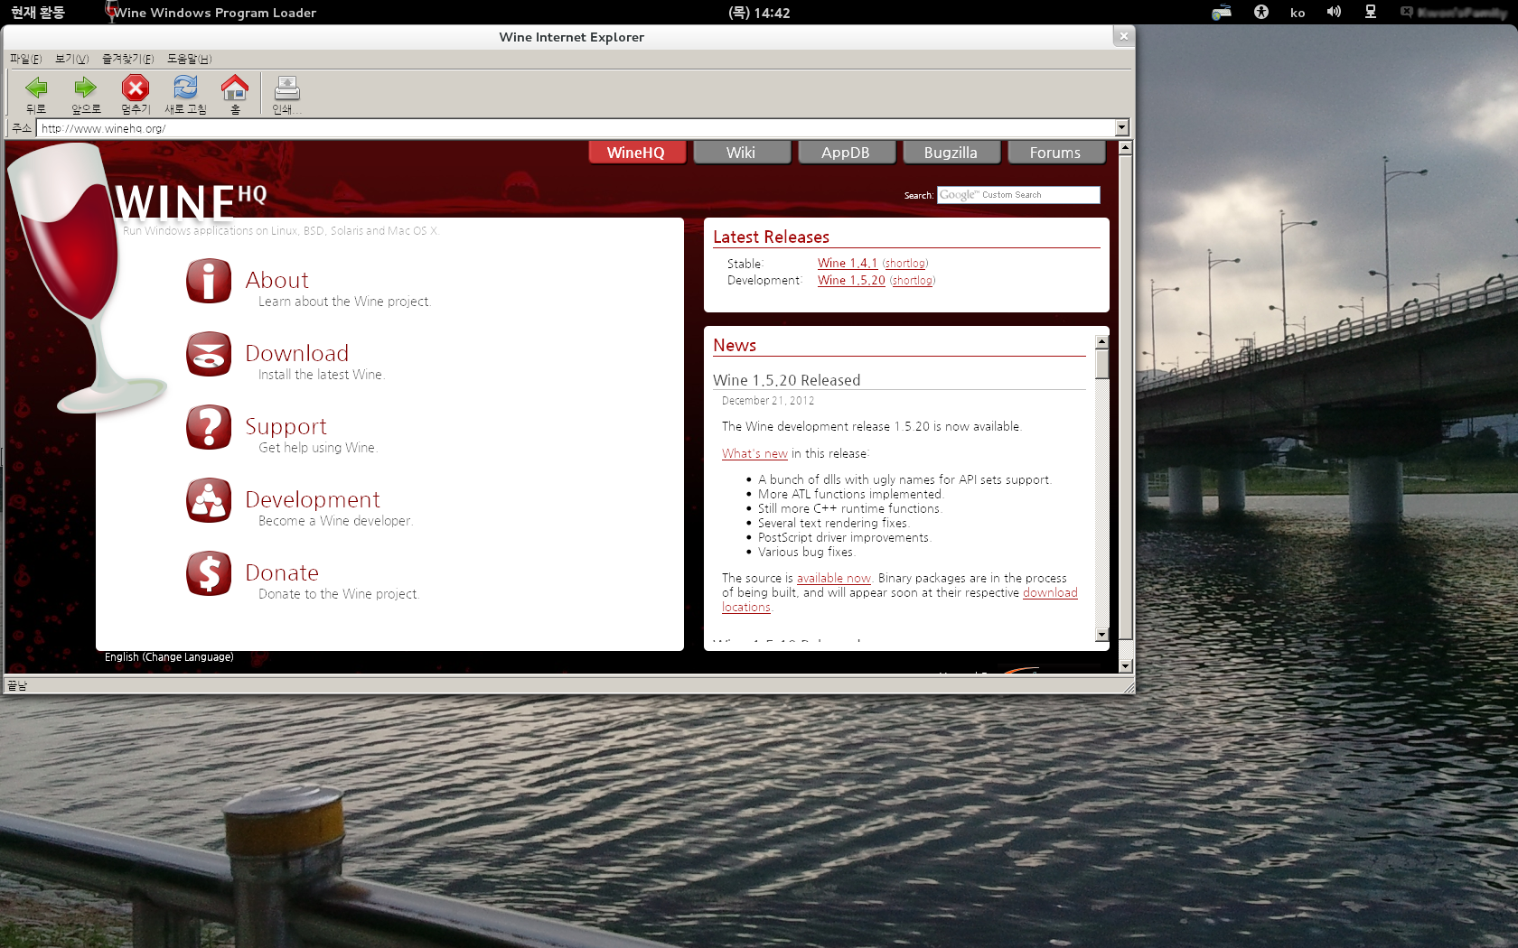Click the Forward arrow toolbar icon

coord(85,88)
